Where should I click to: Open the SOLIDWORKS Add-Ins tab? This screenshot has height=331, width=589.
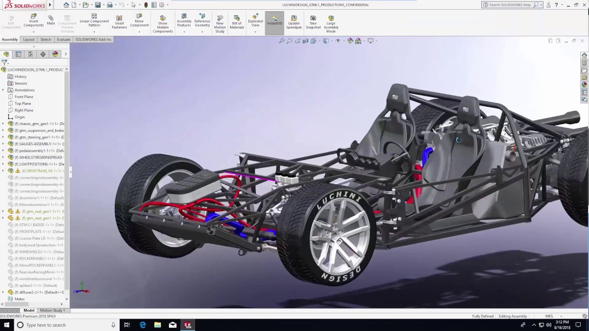[93, 40]
